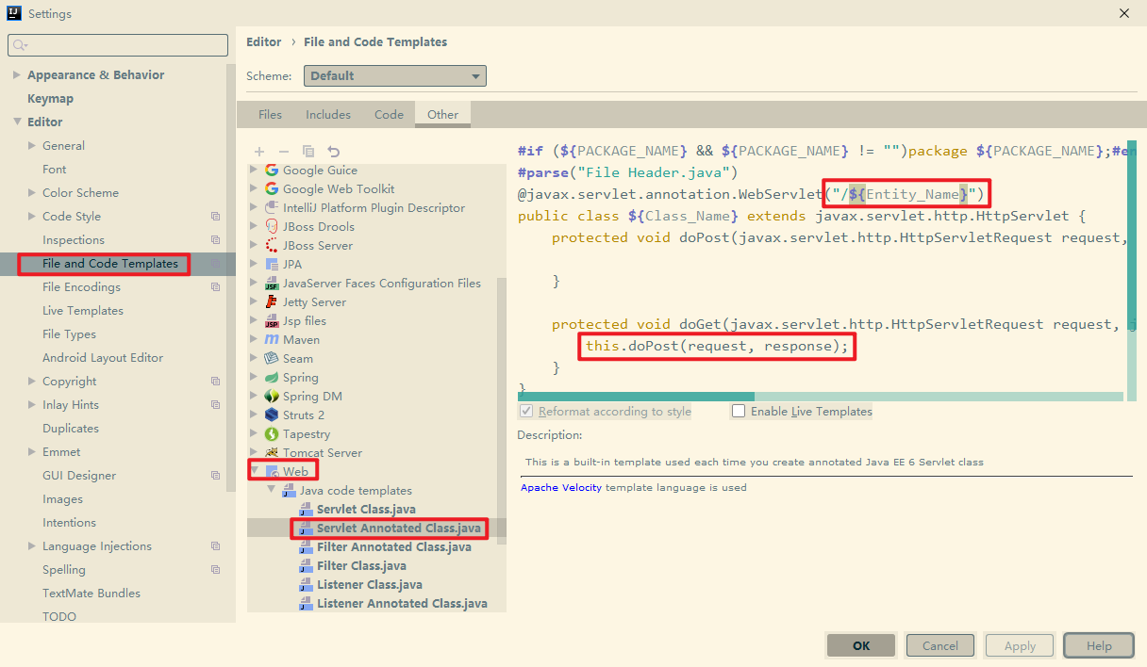This screenshot has height=667, width=1147.
Task: Click the Maven icon
Action: [272, 340]
